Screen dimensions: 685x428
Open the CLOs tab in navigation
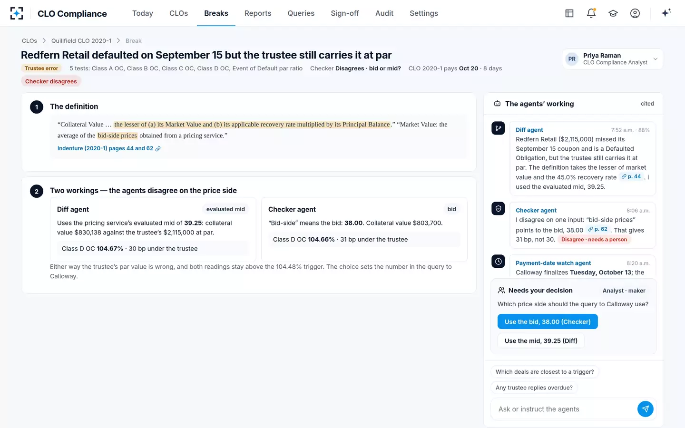point(179,13)
